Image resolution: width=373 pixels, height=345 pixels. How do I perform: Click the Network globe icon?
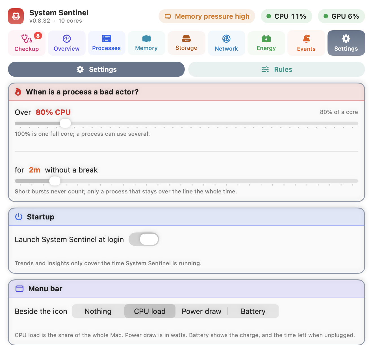pos(226,39)
